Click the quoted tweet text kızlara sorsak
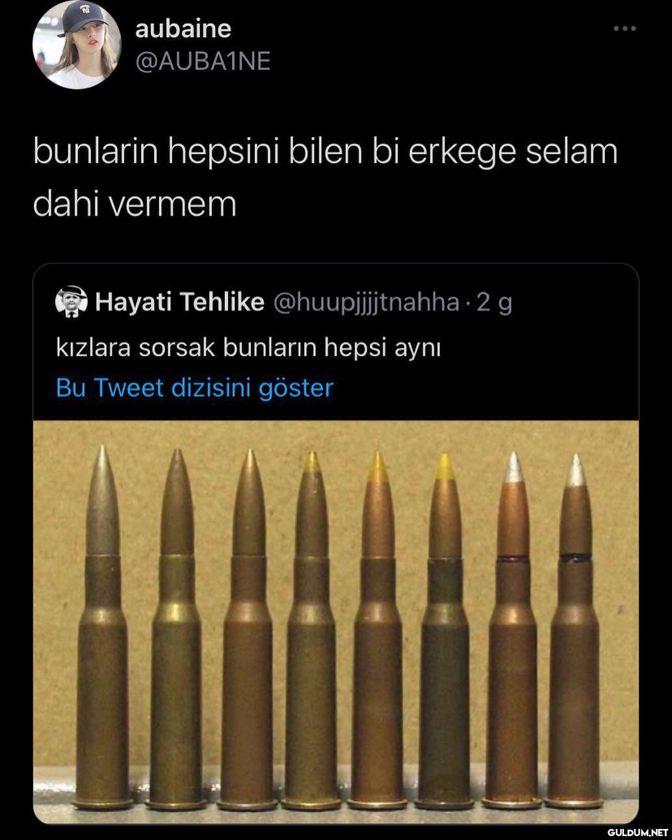This screenshot has height=840, width=672. (248, 348)
